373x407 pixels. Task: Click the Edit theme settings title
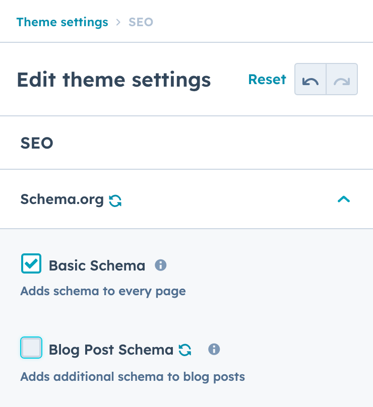coord(114,80)
